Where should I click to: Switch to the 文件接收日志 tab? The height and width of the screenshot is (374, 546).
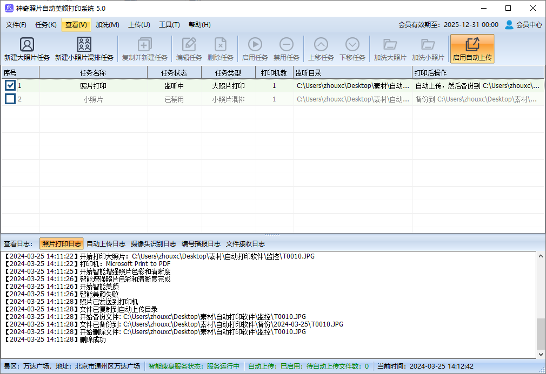point(244,244)
